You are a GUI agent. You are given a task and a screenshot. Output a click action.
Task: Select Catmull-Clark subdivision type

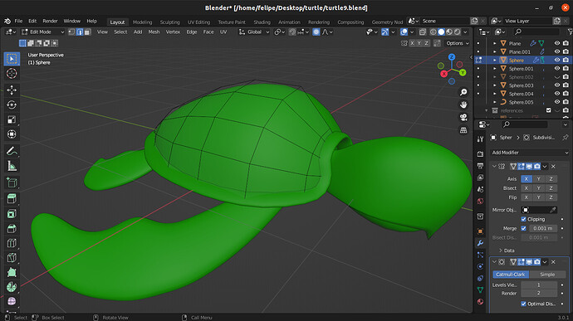(511, 275)
